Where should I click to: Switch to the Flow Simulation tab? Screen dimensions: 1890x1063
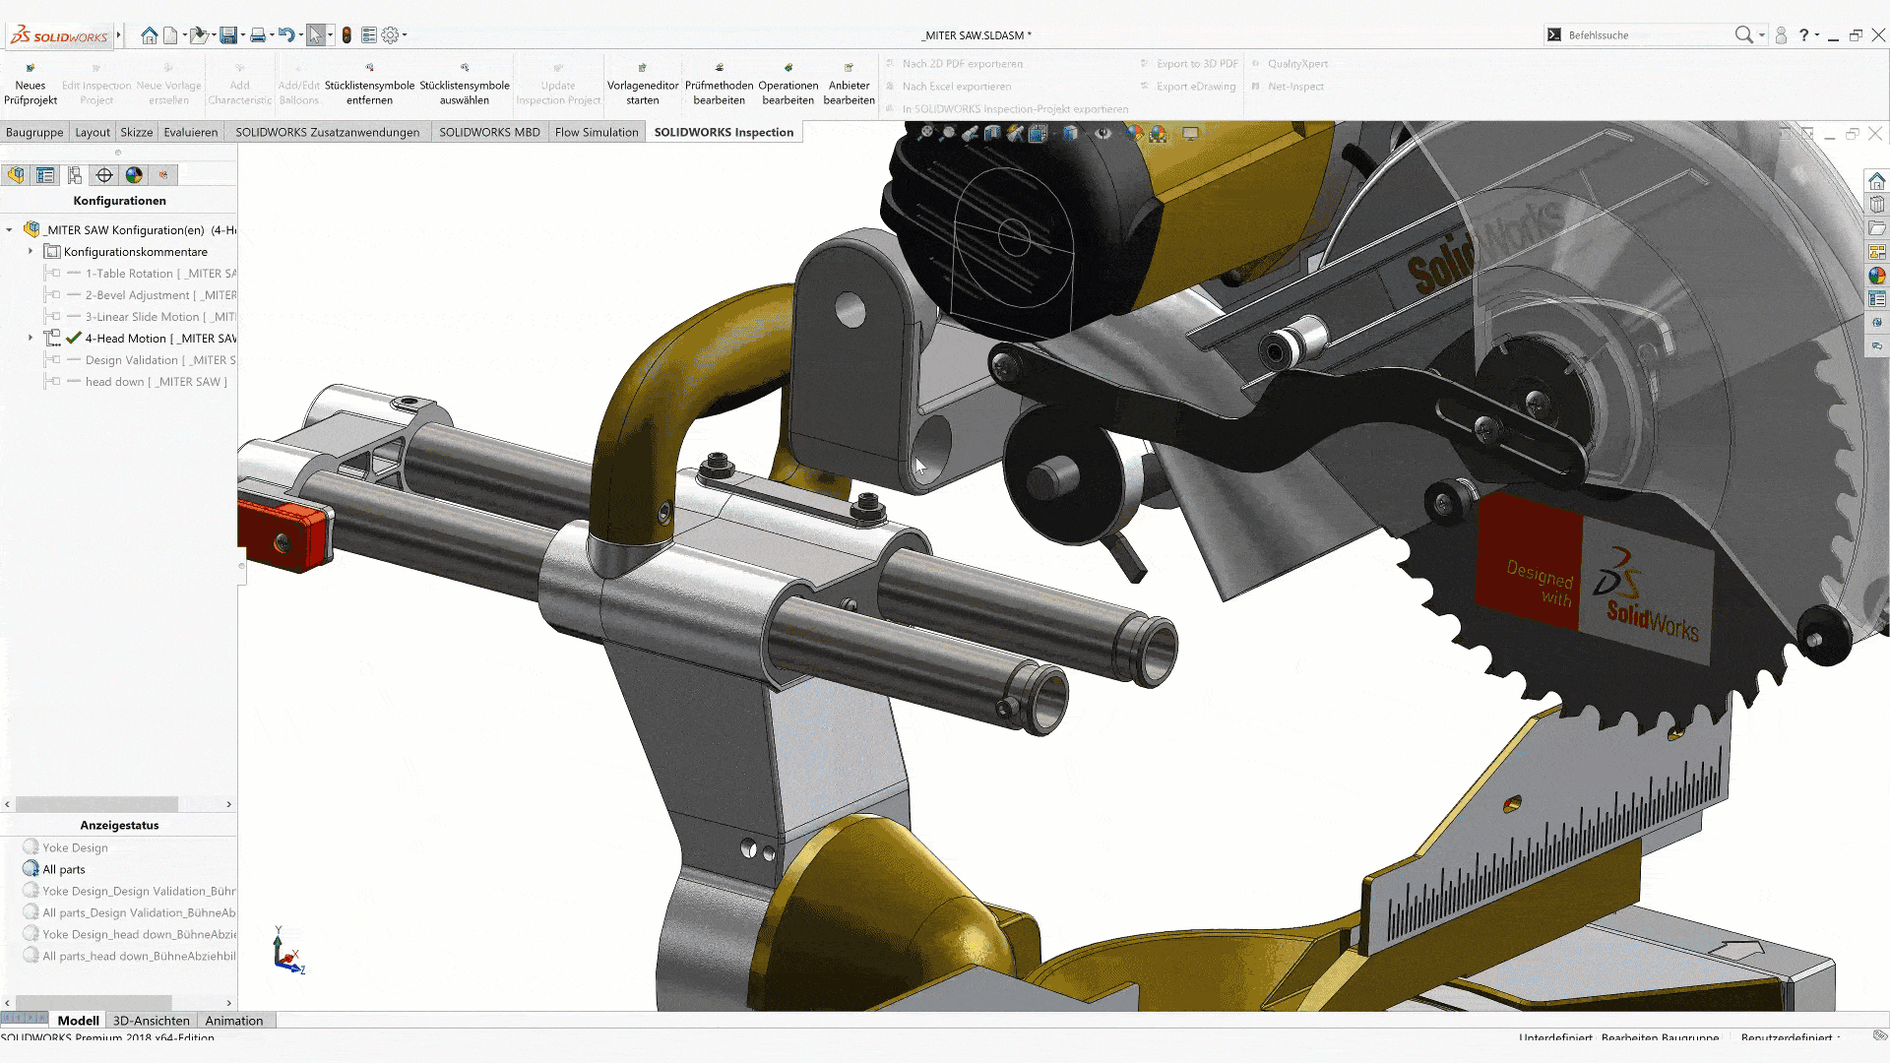596,132
